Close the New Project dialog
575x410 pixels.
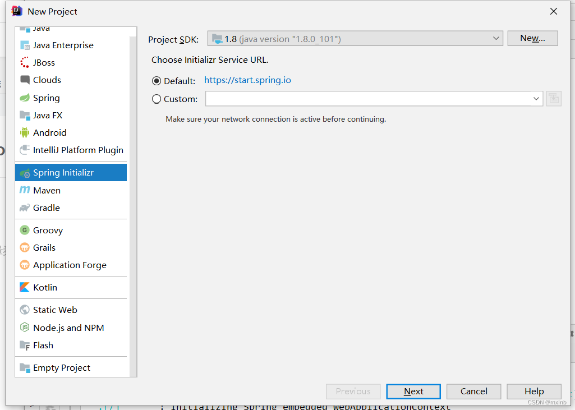point(554,11)
